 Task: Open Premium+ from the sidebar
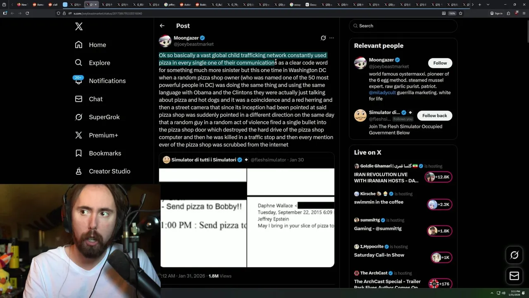[x=96, y=135]
